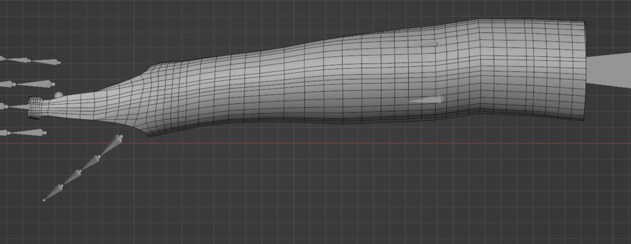The width and height of the screenshot is (631, 244).
Task: Select the second finger row's right bone
Action: coord(34,84)
